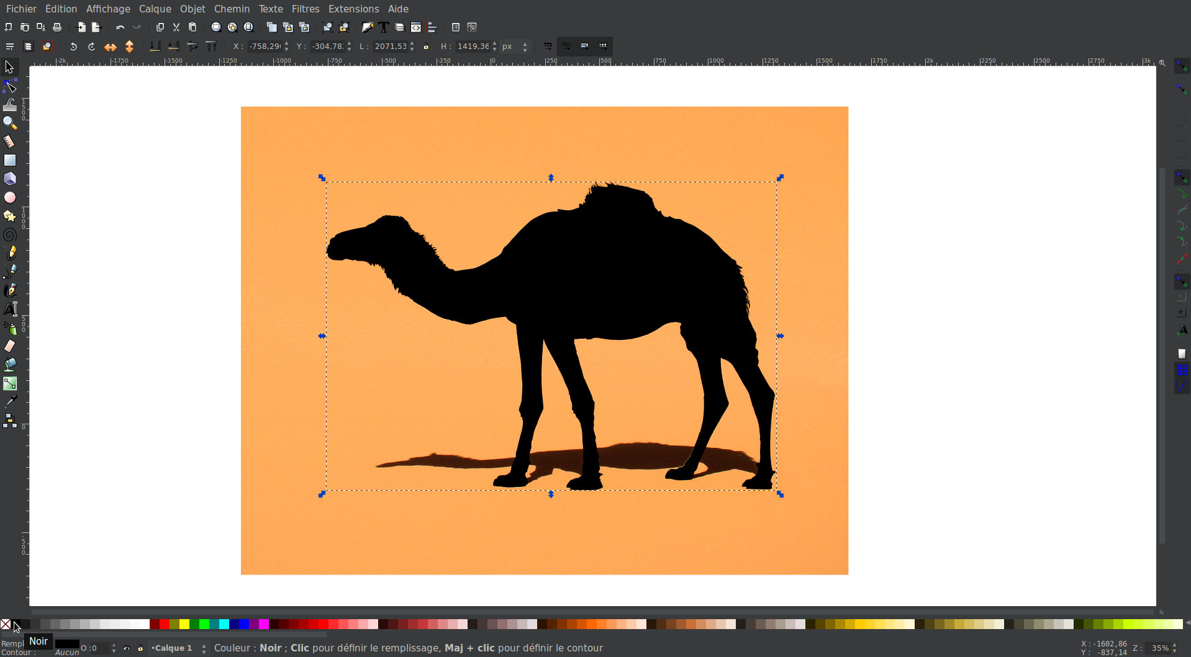Screen dimensions: 1191x657
Task: Open the Filtres menu
Action: pos(305,9)
